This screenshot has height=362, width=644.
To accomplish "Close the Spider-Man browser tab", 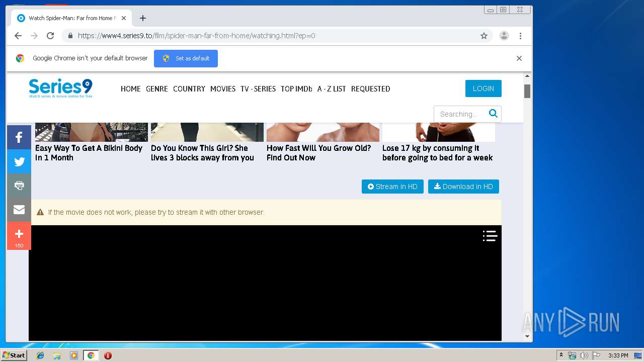I will tap(124, 18).
